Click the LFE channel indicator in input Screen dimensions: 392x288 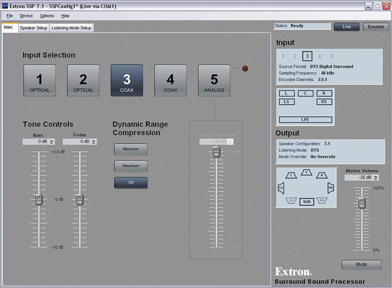305,119
